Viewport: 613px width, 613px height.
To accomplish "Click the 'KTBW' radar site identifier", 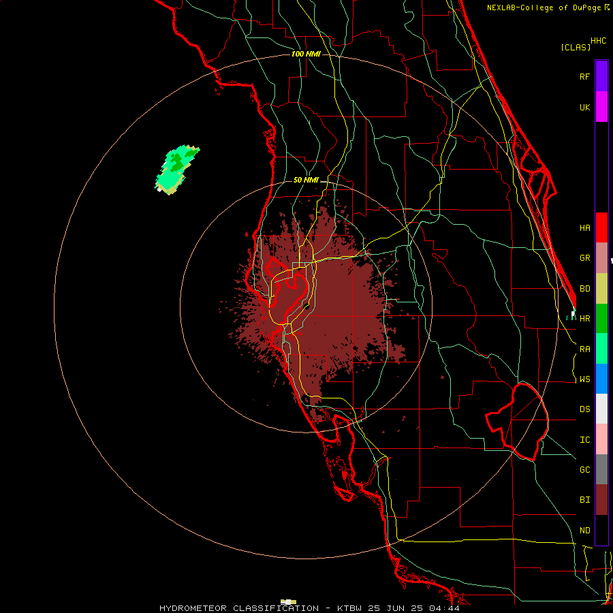I will [349, 608].
